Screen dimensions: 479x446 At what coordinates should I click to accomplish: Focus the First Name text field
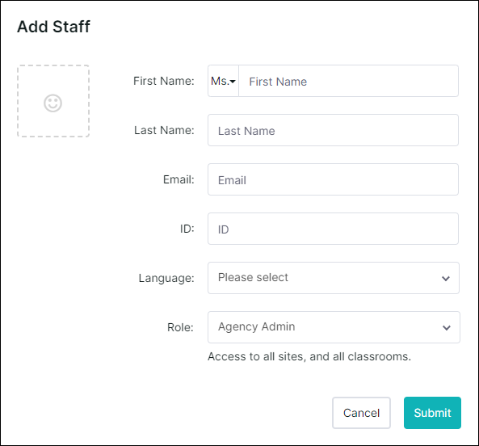348,81
